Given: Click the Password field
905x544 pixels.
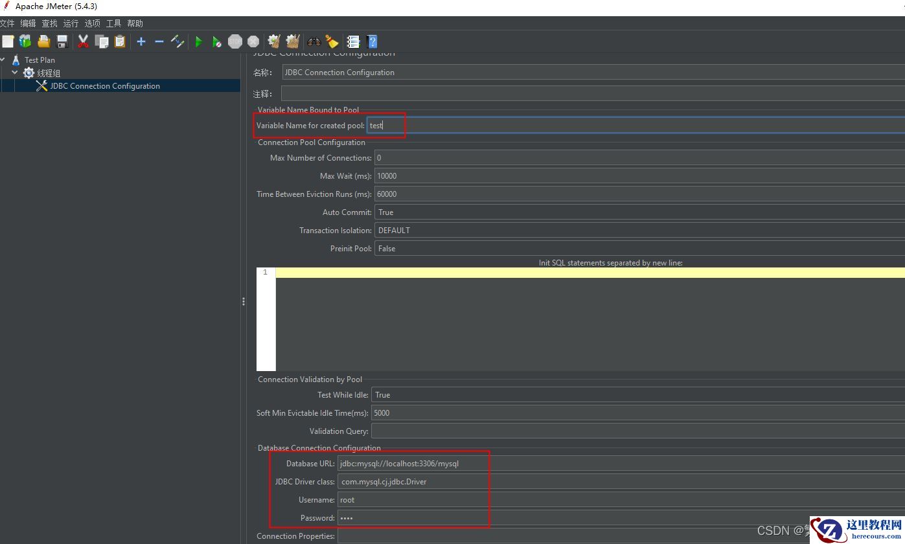Looking at the screenshot, I should 621,518.
